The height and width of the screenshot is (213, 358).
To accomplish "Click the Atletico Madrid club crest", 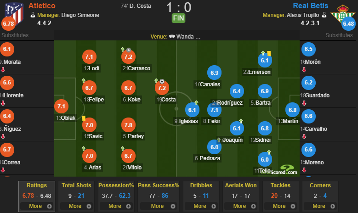I will [x=14, y=13].
